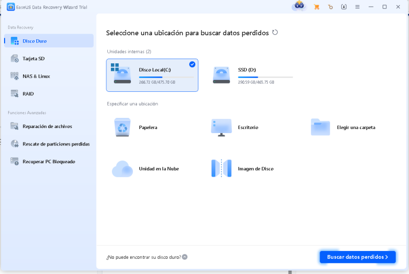Click Disco Local (C:) usage bar
Viewport: 409px width, 274px height.
(x=167, y=77)
